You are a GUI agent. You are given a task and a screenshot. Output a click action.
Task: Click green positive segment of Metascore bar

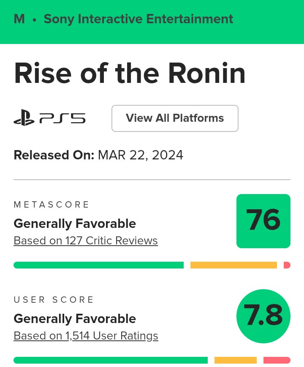click(98, 265)
